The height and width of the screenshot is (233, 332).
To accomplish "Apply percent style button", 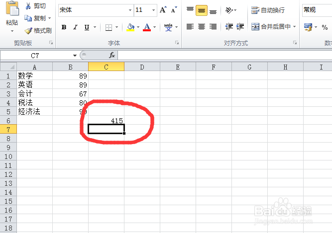I will (x=325, y=27).
